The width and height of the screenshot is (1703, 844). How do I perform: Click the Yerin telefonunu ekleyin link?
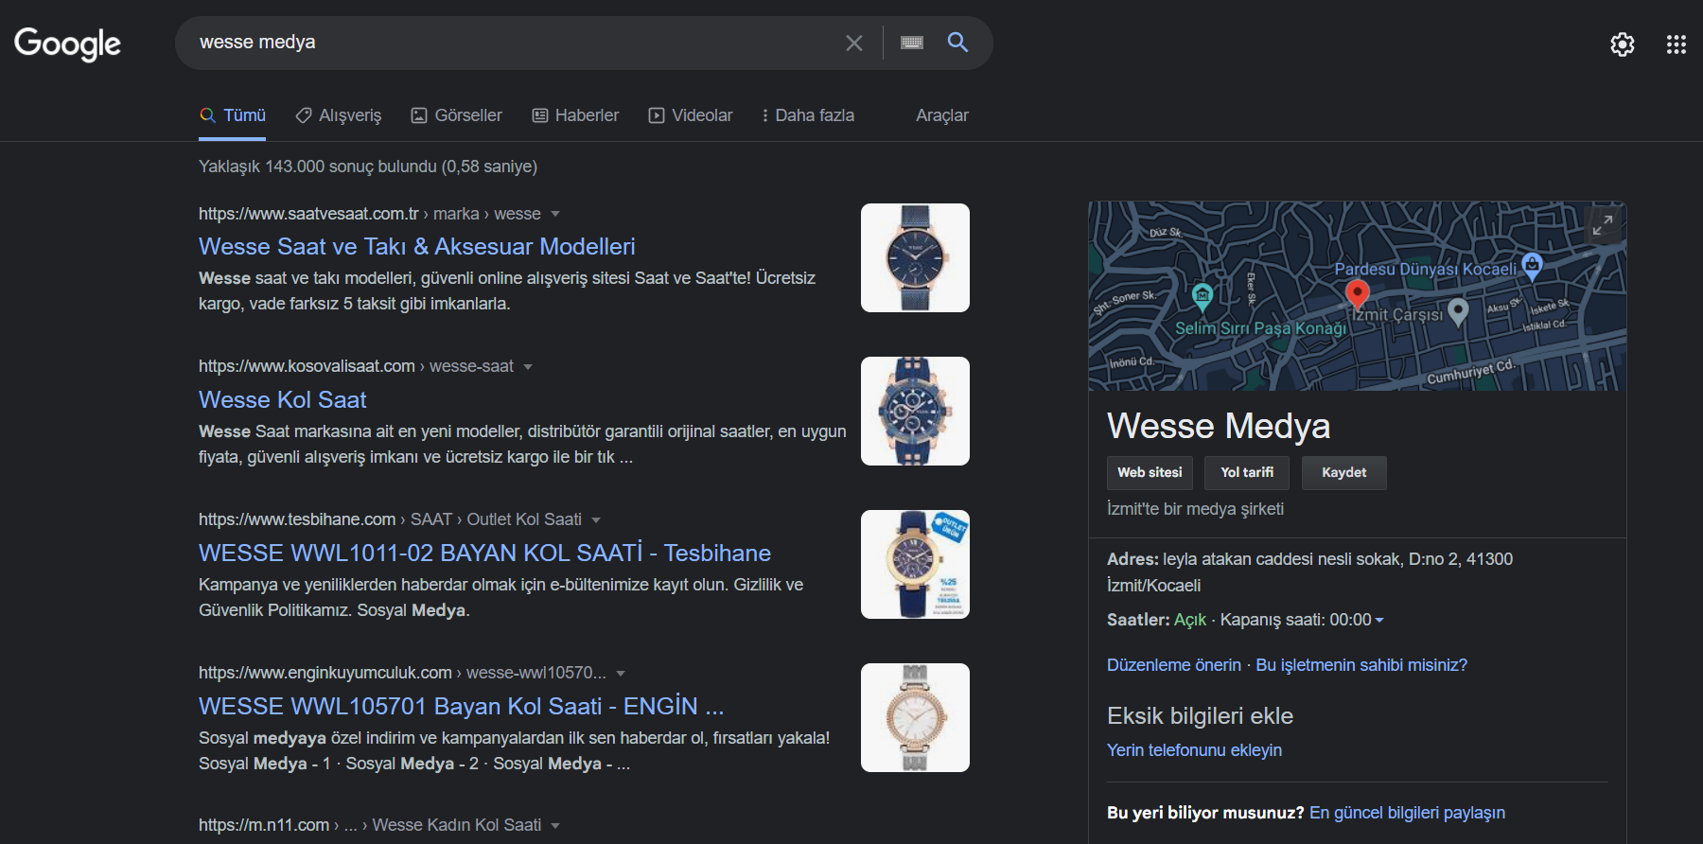[x=1194, y=750]
